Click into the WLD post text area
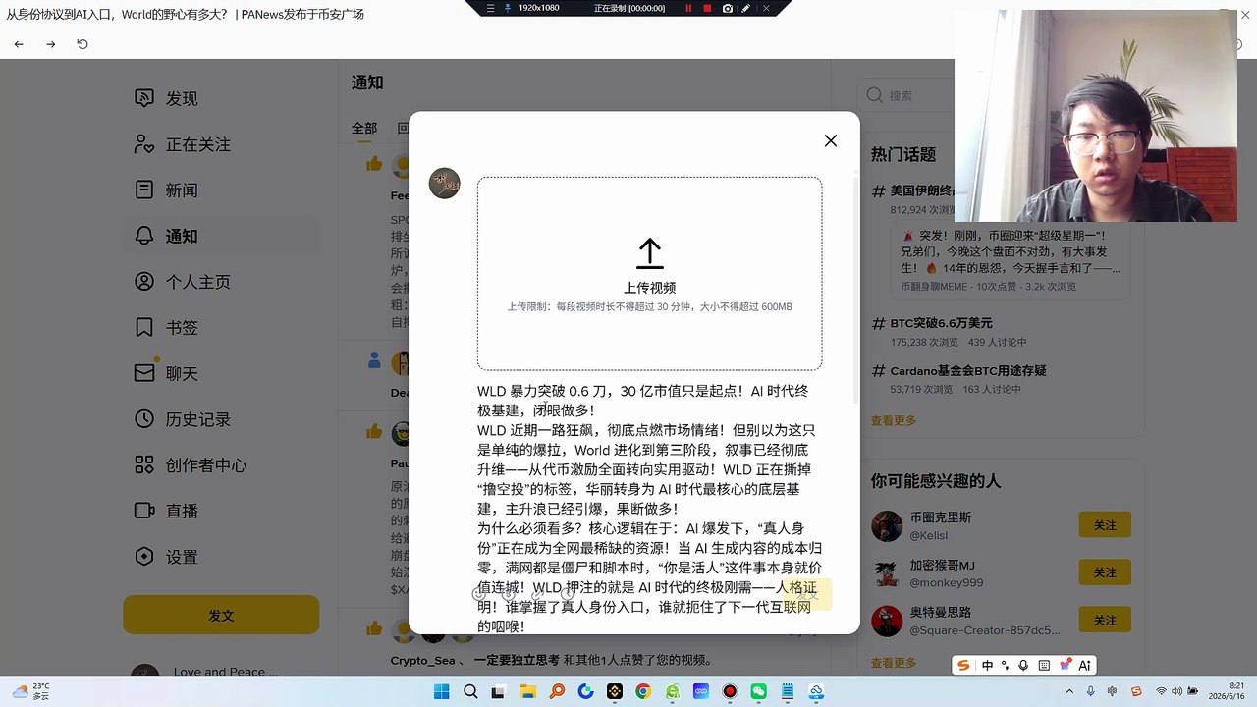This screenshot has height=707, width=1257. click(x=649, y=508)
